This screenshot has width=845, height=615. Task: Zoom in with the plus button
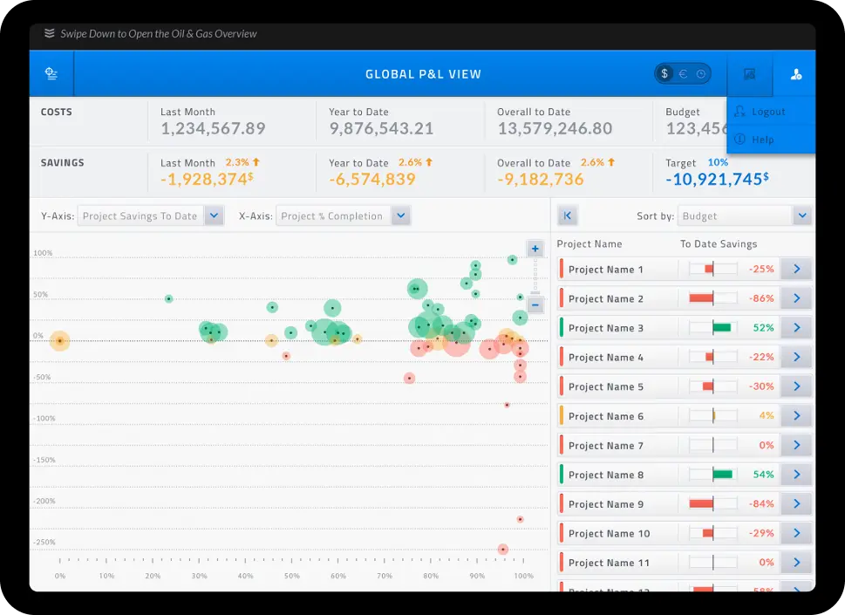pos(535,249)
